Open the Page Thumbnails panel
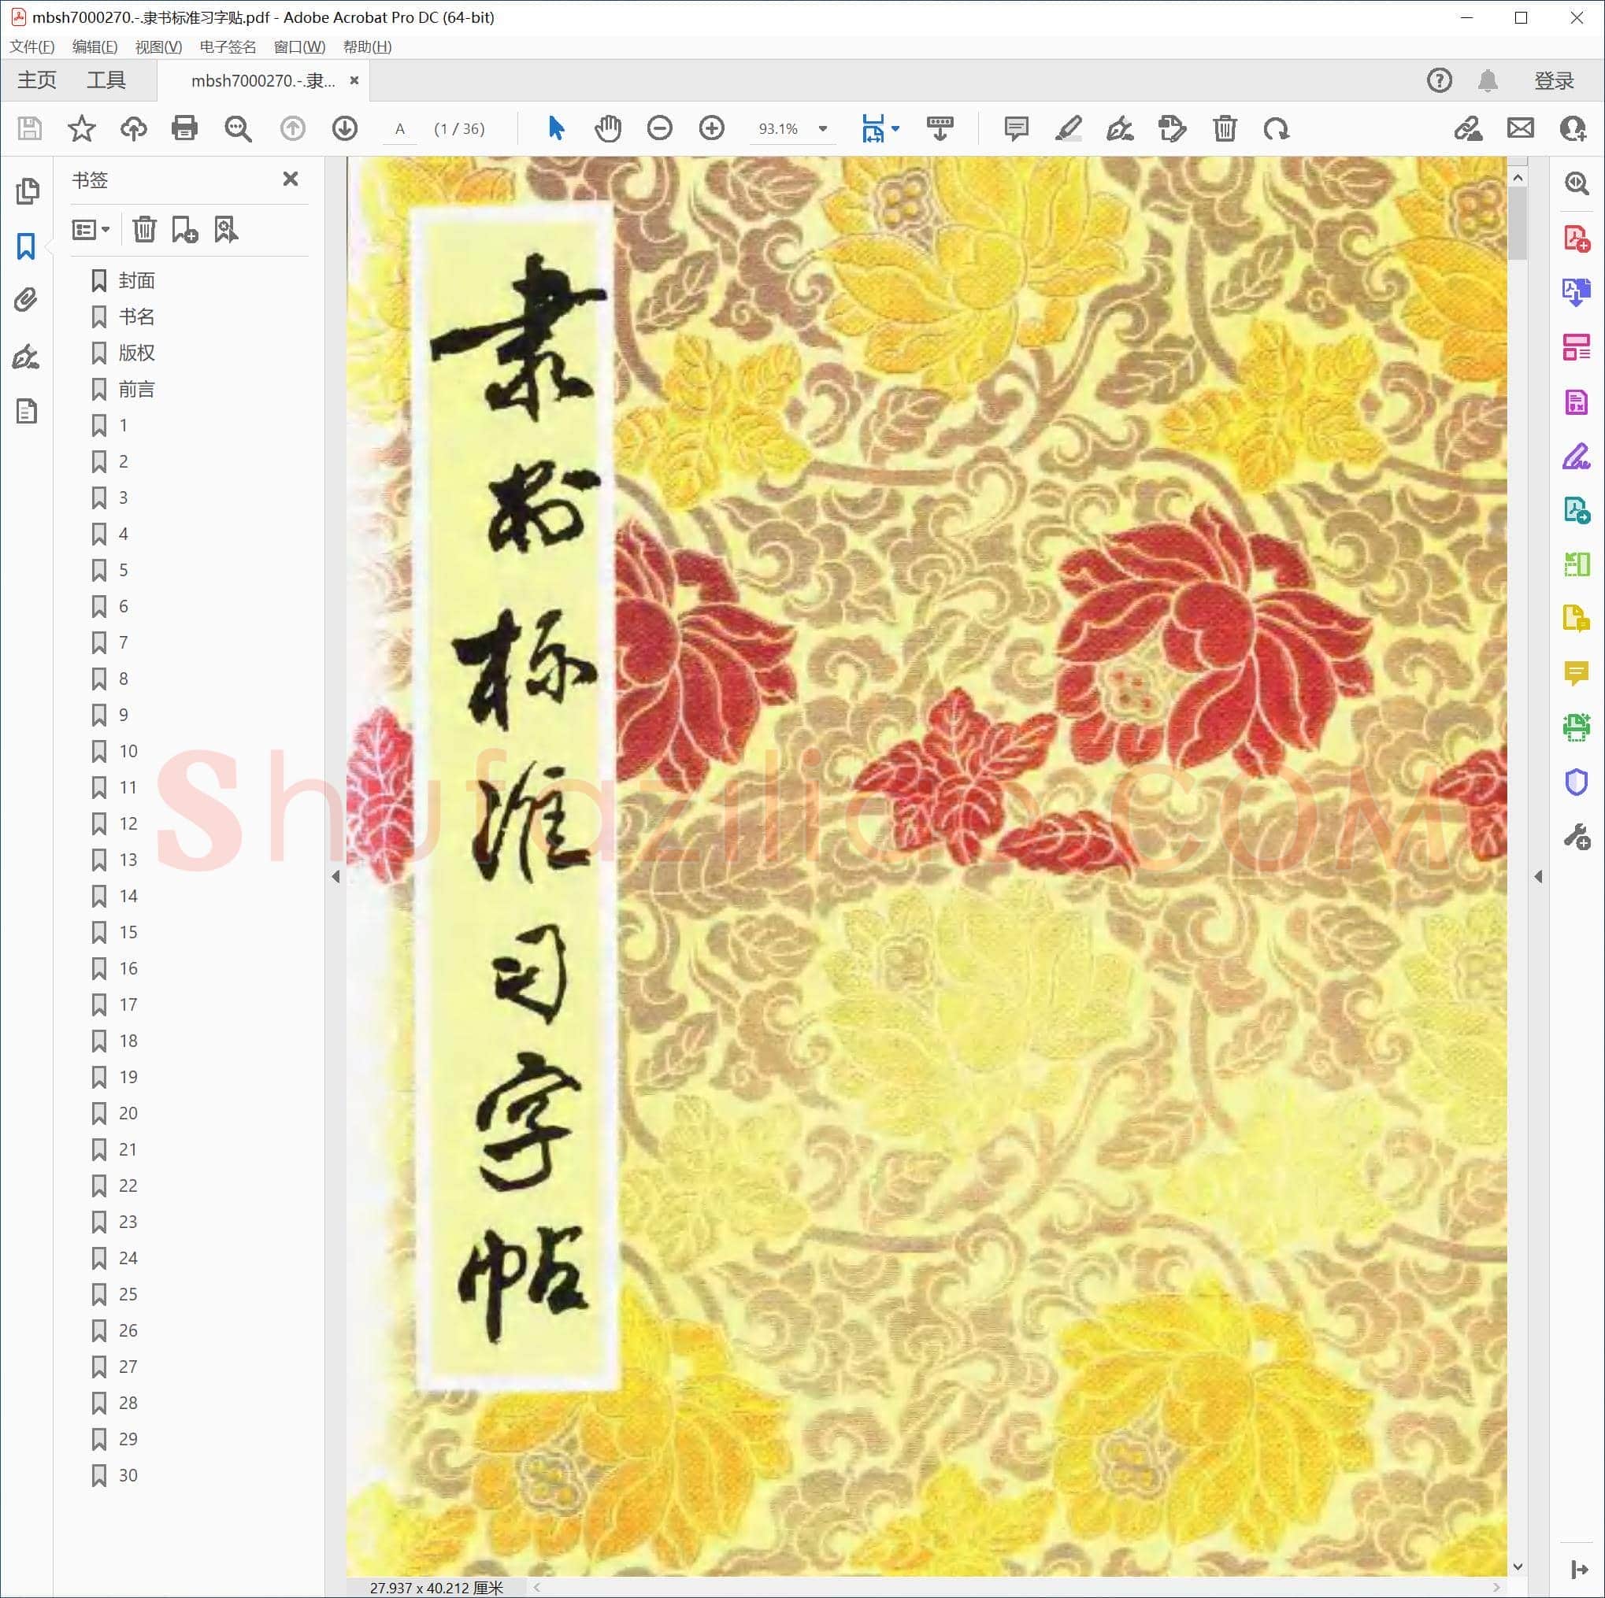Viewport: 1605px width, 1598px height. click(27, 191)
